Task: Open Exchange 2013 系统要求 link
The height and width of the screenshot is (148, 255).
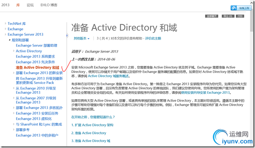Action: point(36,57)
